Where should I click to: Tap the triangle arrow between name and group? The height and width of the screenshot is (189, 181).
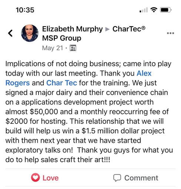(x=107, y=29)
